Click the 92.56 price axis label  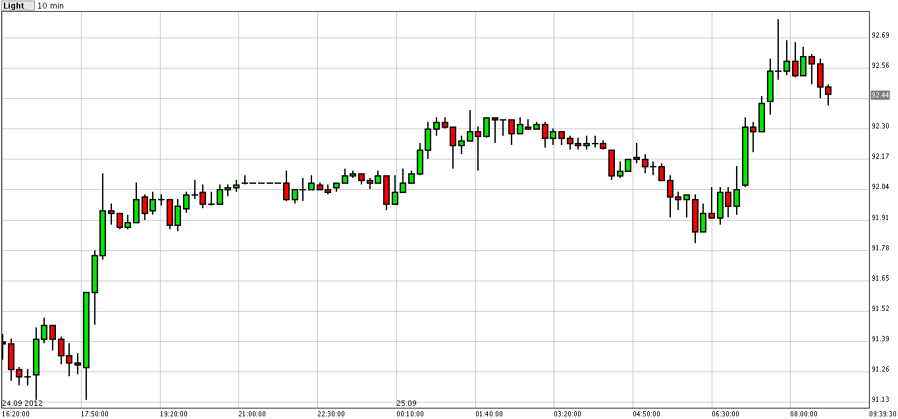(x=880, y=66)
